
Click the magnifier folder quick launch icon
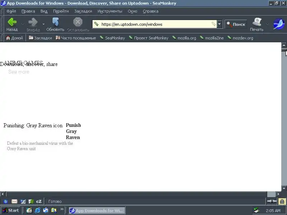pos(54,210)
